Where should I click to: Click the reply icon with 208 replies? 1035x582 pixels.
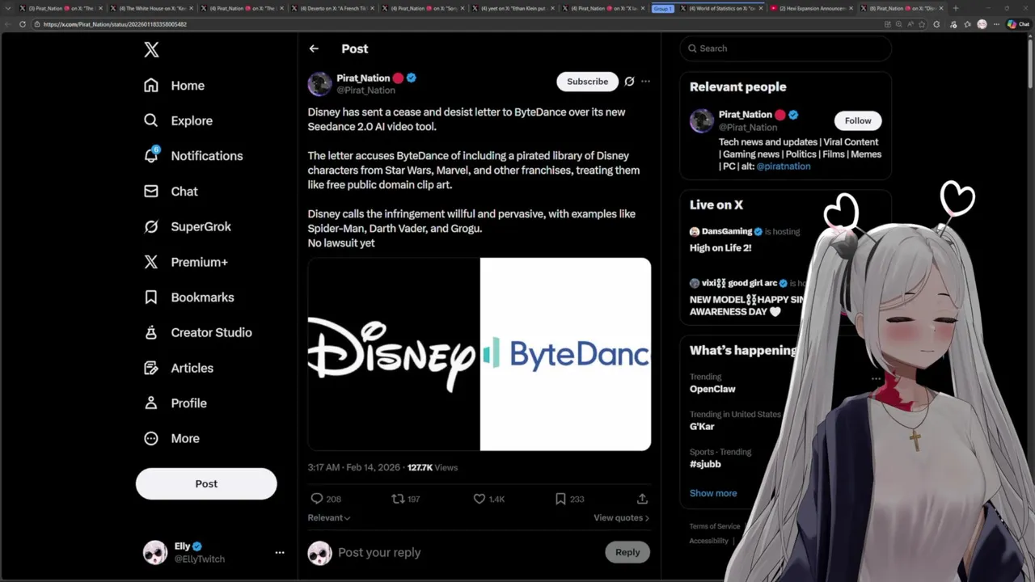[317, 499]
